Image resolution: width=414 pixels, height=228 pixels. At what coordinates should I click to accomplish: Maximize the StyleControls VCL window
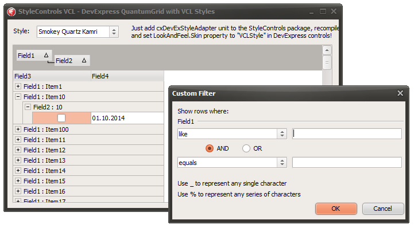coord(323,11)
